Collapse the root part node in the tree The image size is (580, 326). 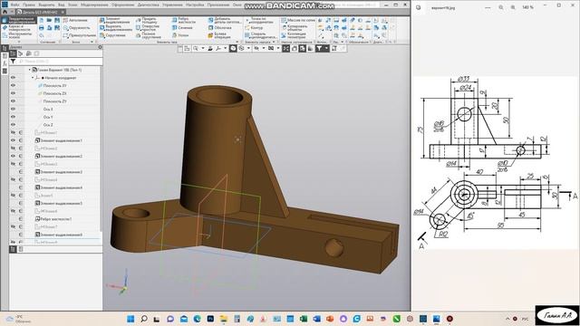point(30,70)
